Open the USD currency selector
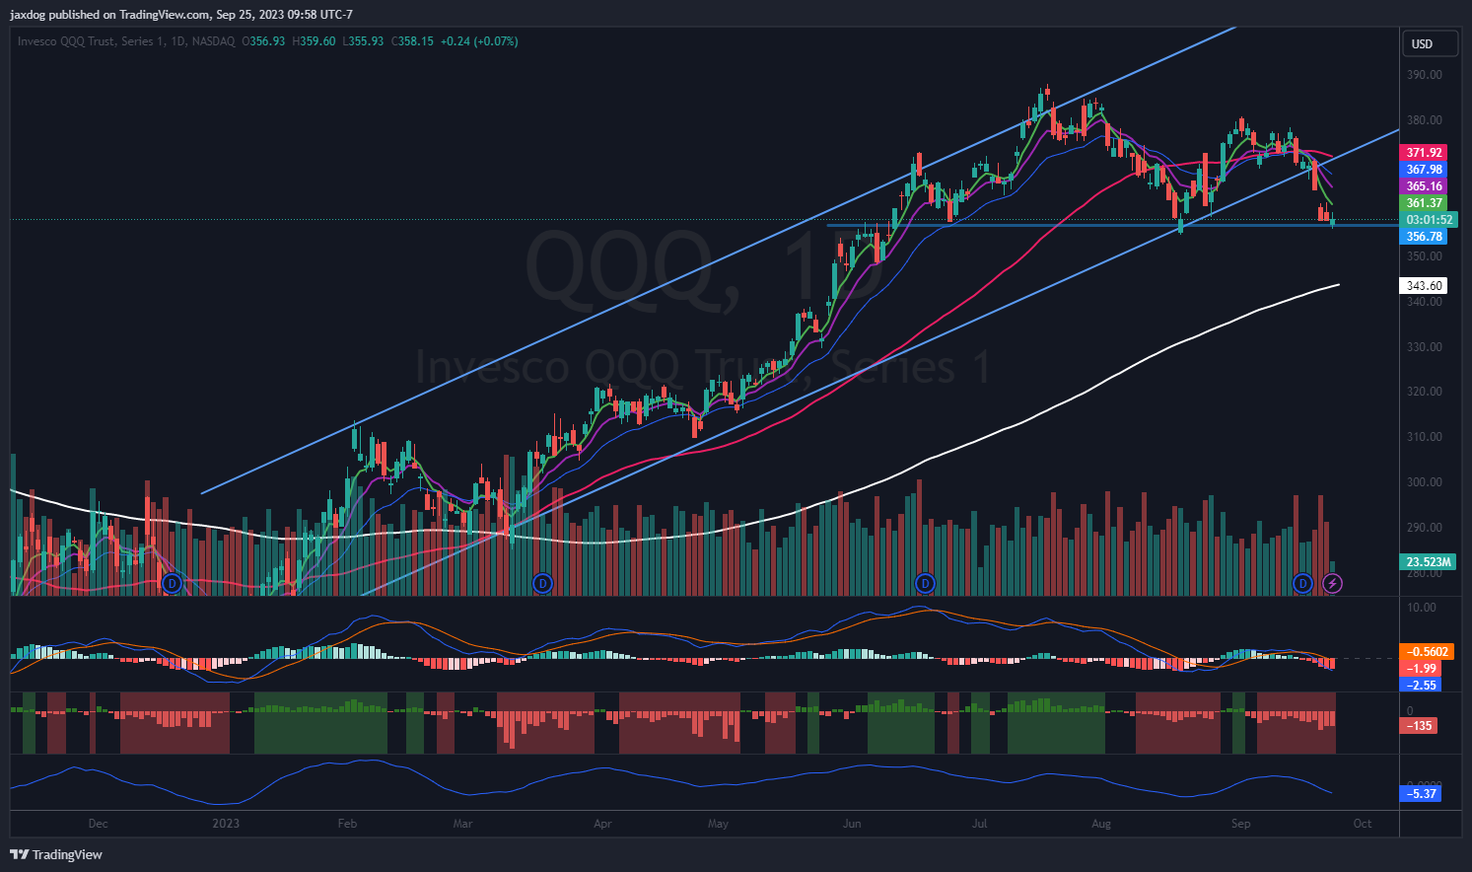The width and height of the screenshot is (1472, 872). (x=1429, y=43)
